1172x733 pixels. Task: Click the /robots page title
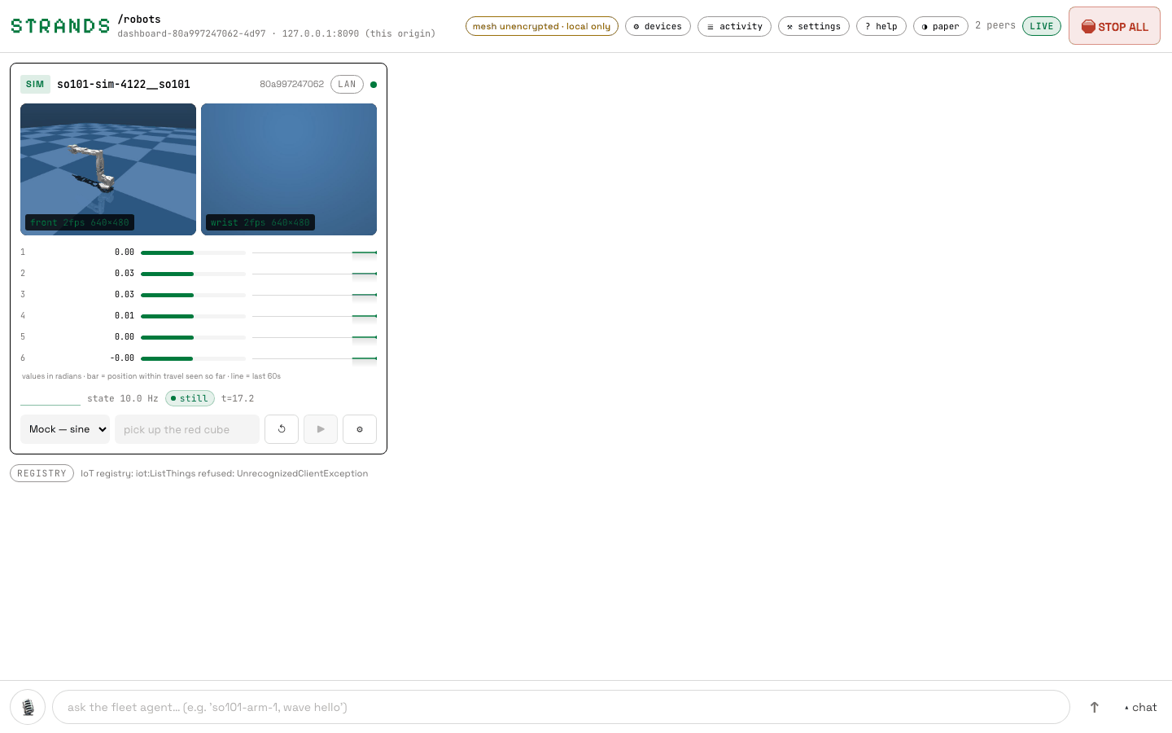(139, 20)
